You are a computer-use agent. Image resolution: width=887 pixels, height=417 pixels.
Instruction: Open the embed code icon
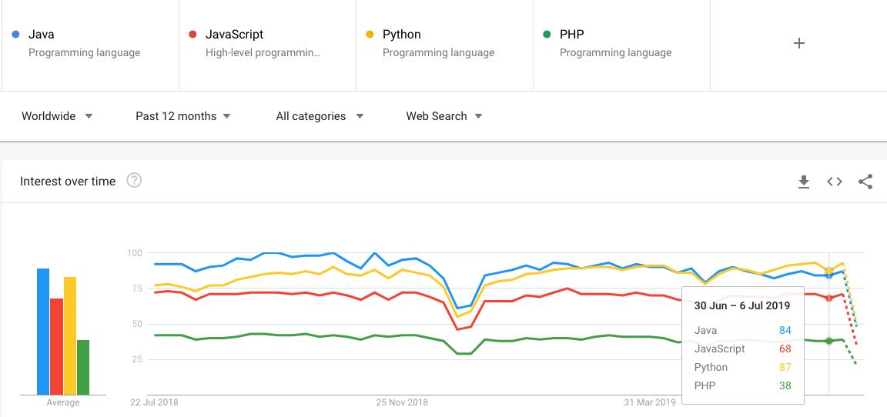pyautogui.click(x=835, y=182)
